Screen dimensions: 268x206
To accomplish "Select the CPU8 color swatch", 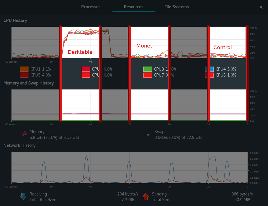I will click(209, 75).
